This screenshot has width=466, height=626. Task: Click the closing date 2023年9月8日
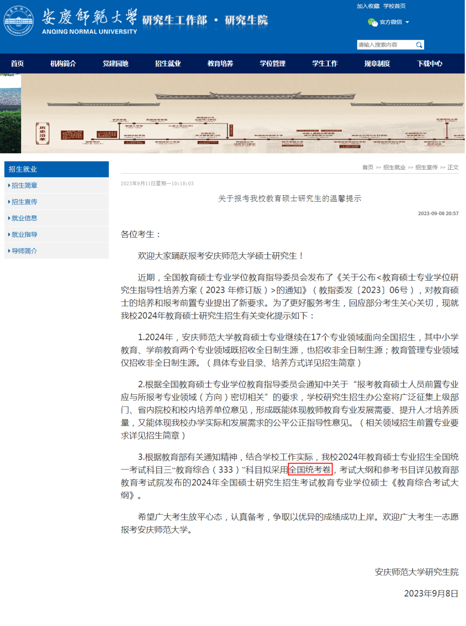431,594
